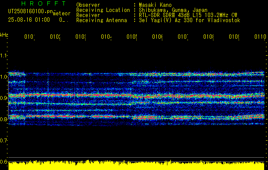Image resolution: width=268 pixels, height=170 pixels.
Task: Click the word "meteor" under the file name
Action: 62,14
